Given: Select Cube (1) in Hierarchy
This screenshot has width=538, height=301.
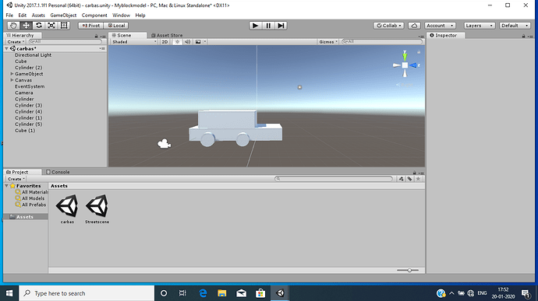Looking at the screenshot, I should [x=25, y=131].
